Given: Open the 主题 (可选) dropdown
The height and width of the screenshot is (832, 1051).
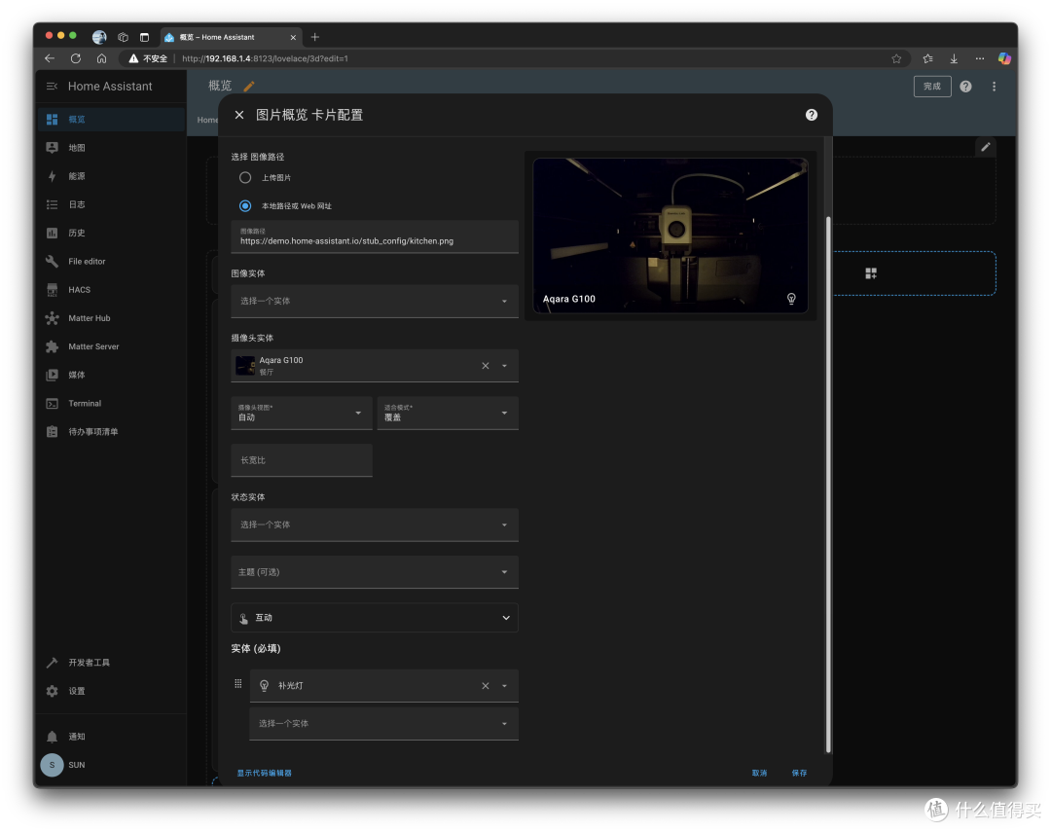Looking at the screenshot, I should 375,572.
